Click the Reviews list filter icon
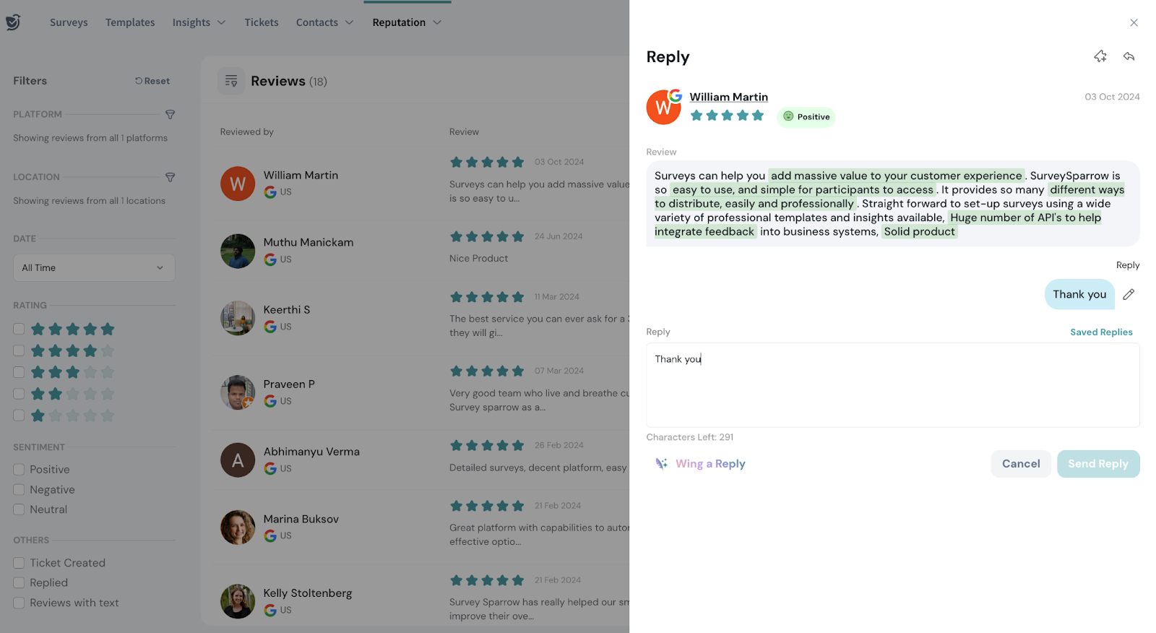 [231, 81]
